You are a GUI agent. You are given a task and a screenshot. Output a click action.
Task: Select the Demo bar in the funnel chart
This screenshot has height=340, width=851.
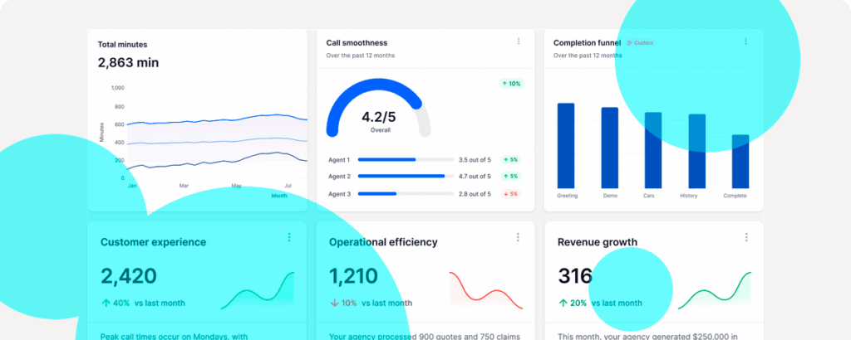tap(610, 148)
